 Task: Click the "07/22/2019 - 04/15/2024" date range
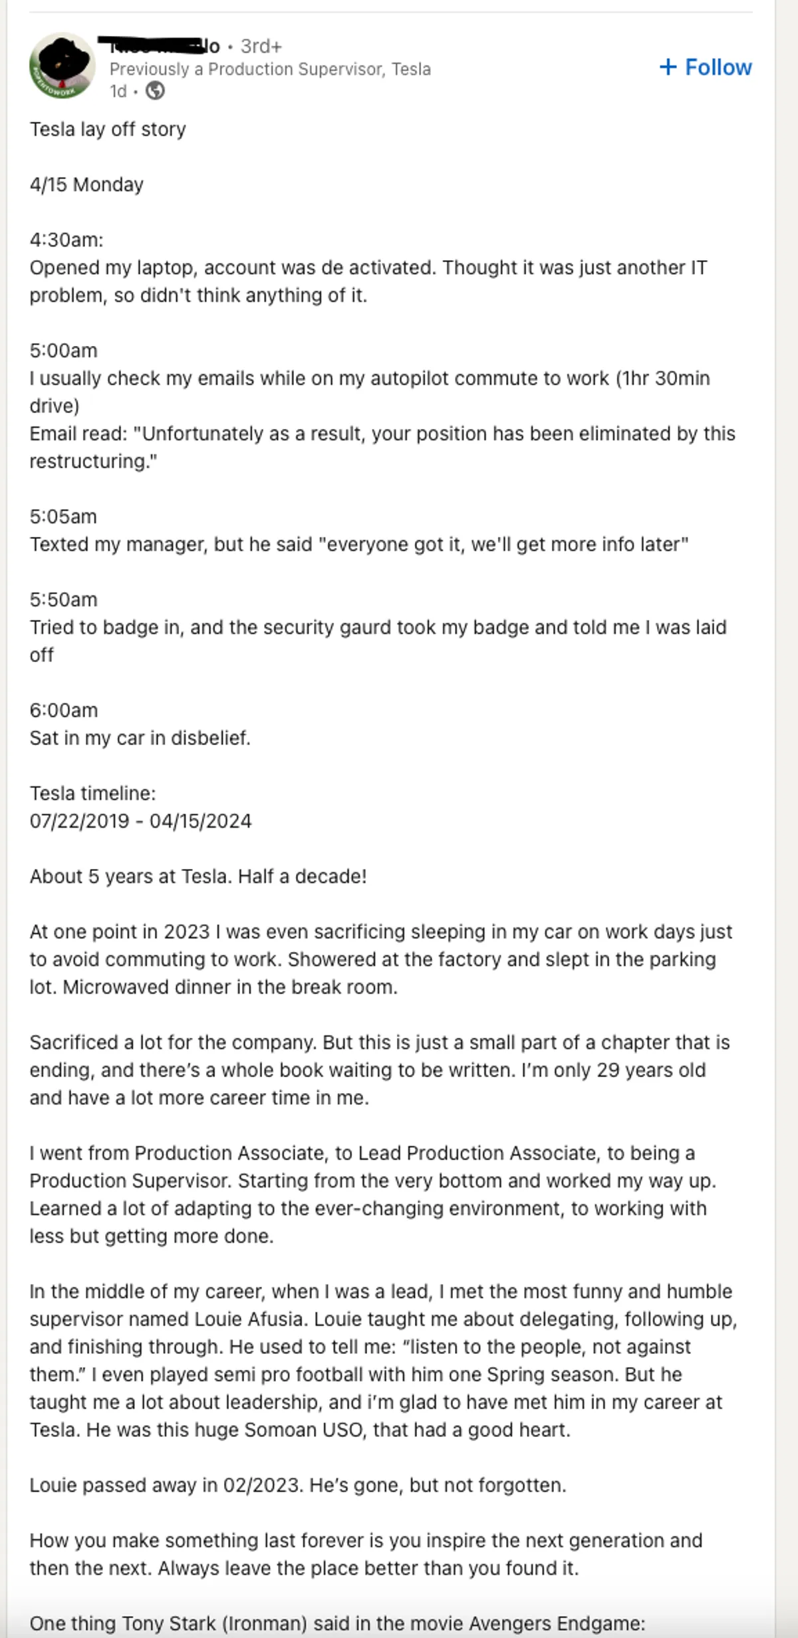pos(140,821)
